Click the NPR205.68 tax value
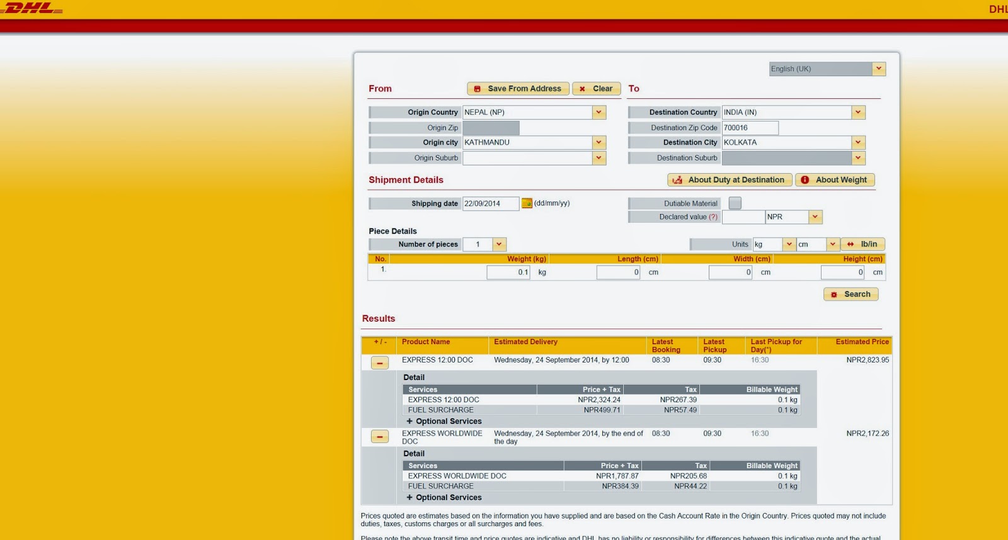Image resolution: width=1008 pixels, height=540 pixels. click(689, 476)
